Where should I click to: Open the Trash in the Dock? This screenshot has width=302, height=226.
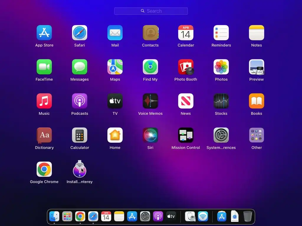(248, 216)
